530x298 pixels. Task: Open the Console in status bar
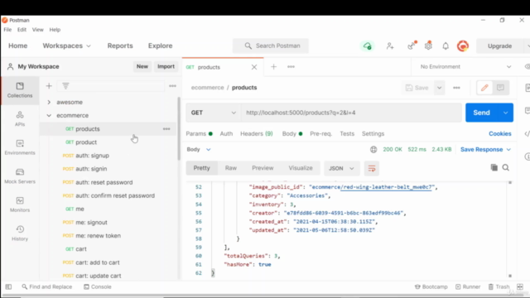98,286
